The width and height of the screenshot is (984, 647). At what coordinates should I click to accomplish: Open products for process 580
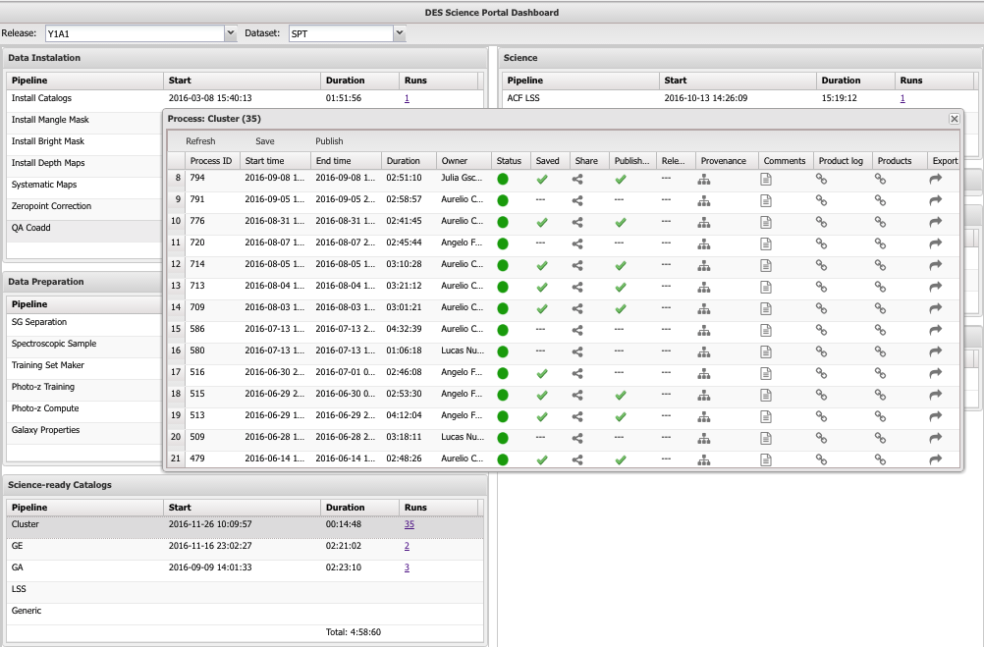point(881,352)
